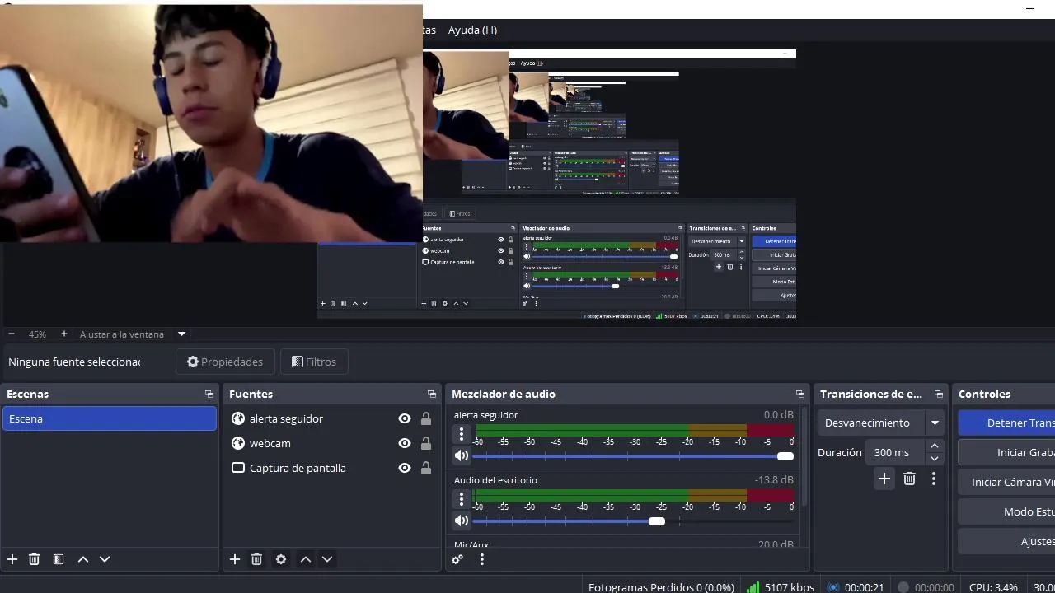
Task: Click the streaming status icon in status bar
Action: pyautogui.click(x=833, y=587)
